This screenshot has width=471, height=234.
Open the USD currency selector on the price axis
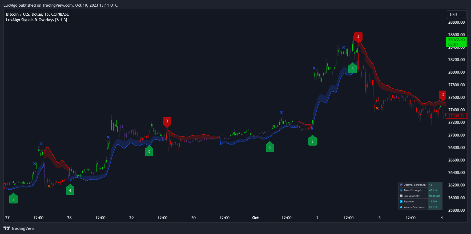[457, 15]
